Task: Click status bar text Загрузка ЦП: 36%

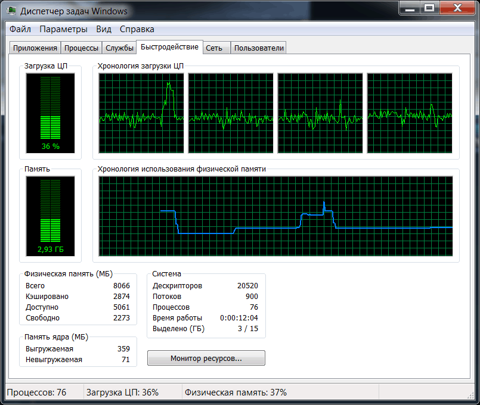Action: tap(122, 392)
